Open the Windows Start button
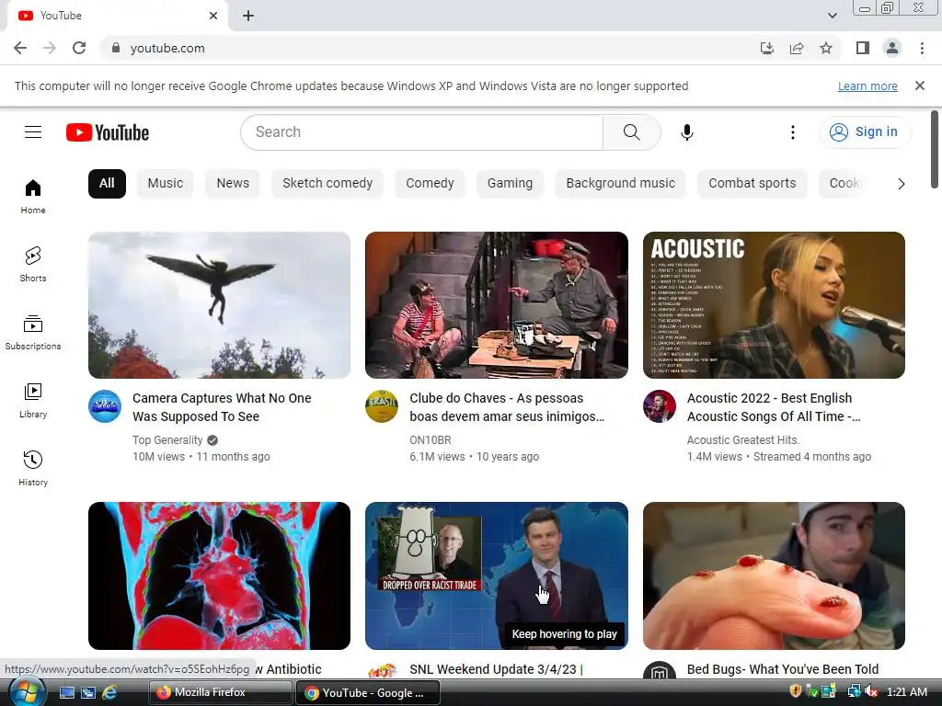Image resolution: width=942 pixels, height=706 pixels. point(27,692)
